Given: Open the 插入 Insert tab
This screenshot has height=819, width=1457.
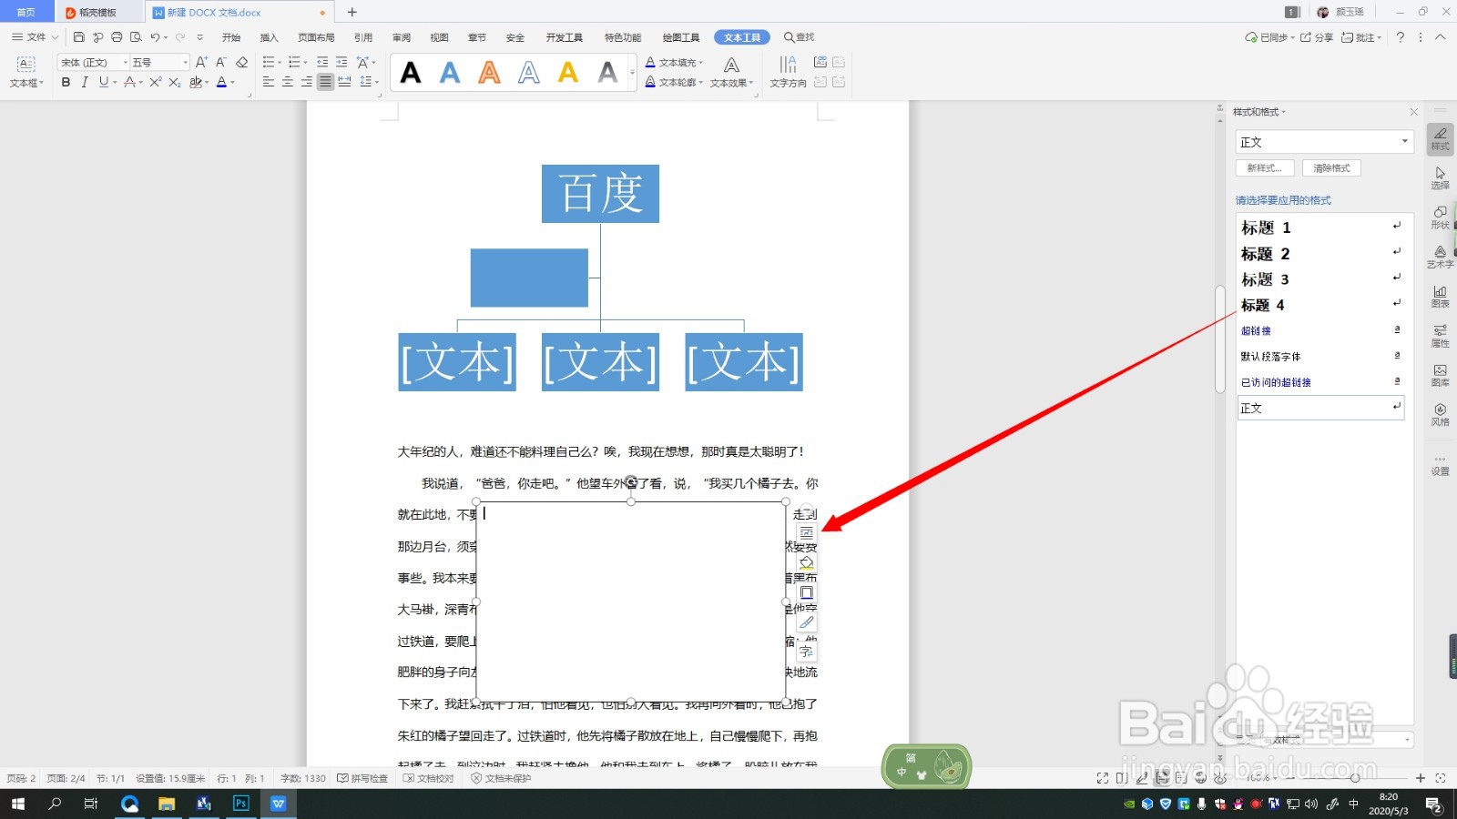Looking at the screenshot, I should (x=269, y=37).
